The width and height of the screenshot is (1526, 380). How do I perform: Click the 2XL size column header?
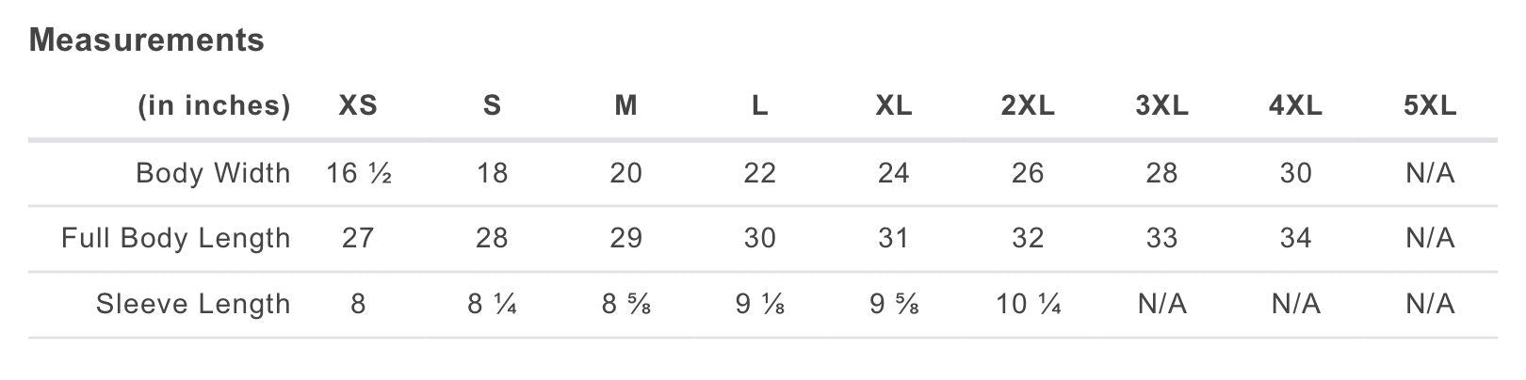pos(1027,106)
